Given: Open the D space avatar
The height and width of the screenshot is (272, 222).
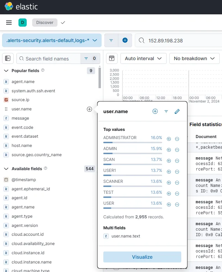Looking at the screenshot, I should pos(23,23).
